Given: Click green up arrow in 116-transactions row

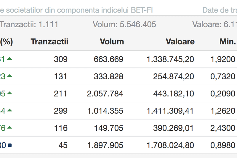Looking at the screenshot, I should tap(10, 128).
